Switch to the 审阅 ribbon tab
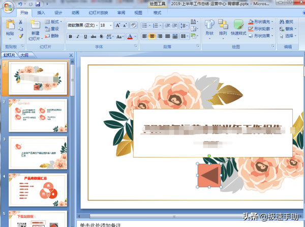Screen dimensions: 305x227 pyautogui.click(x=121, y=13)
